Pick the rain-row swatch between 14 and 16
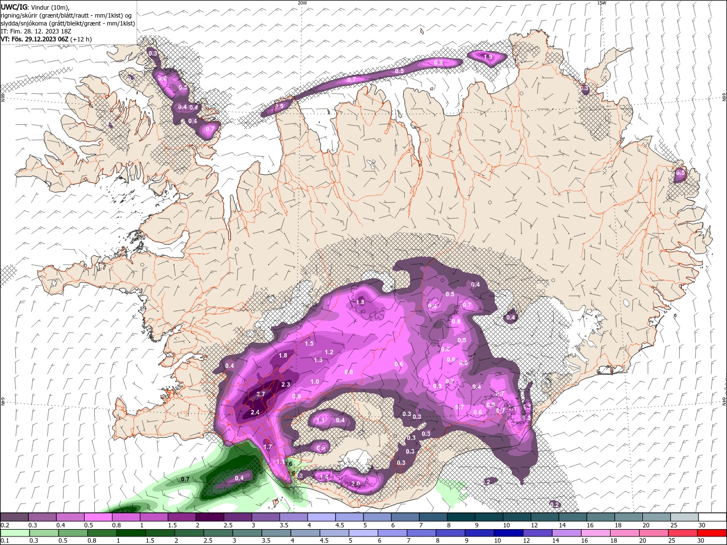 (x=566, y=533)
